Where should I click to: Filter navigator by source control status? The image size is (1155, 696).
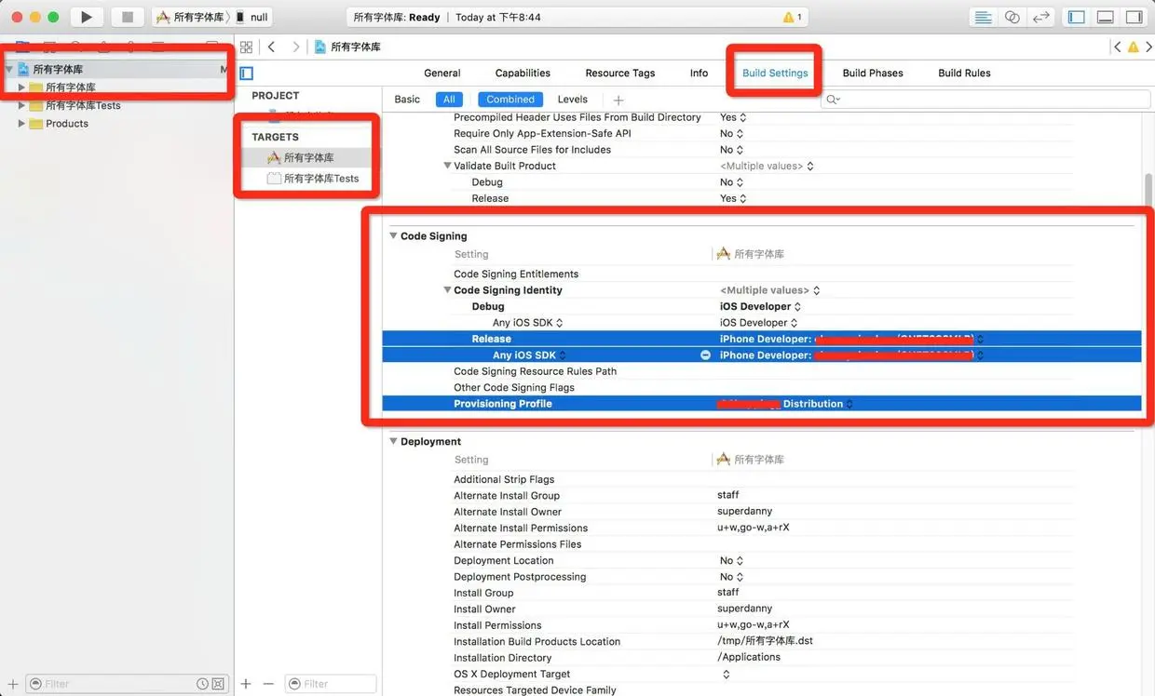coord(218,684)
